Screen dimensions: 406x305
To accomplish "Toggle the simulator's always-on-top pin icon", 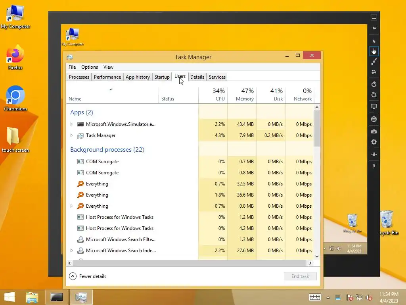I will click(x=373, y=28).
